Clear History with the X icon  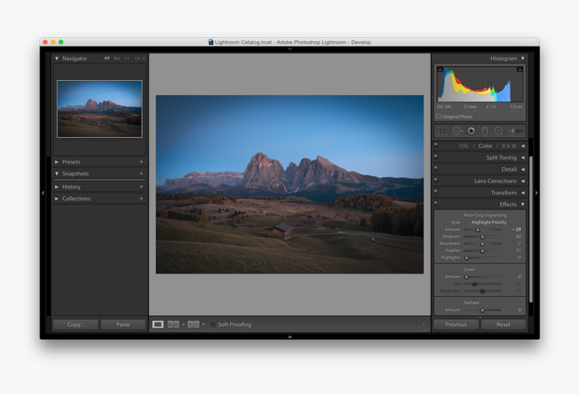tap(141, 187)
